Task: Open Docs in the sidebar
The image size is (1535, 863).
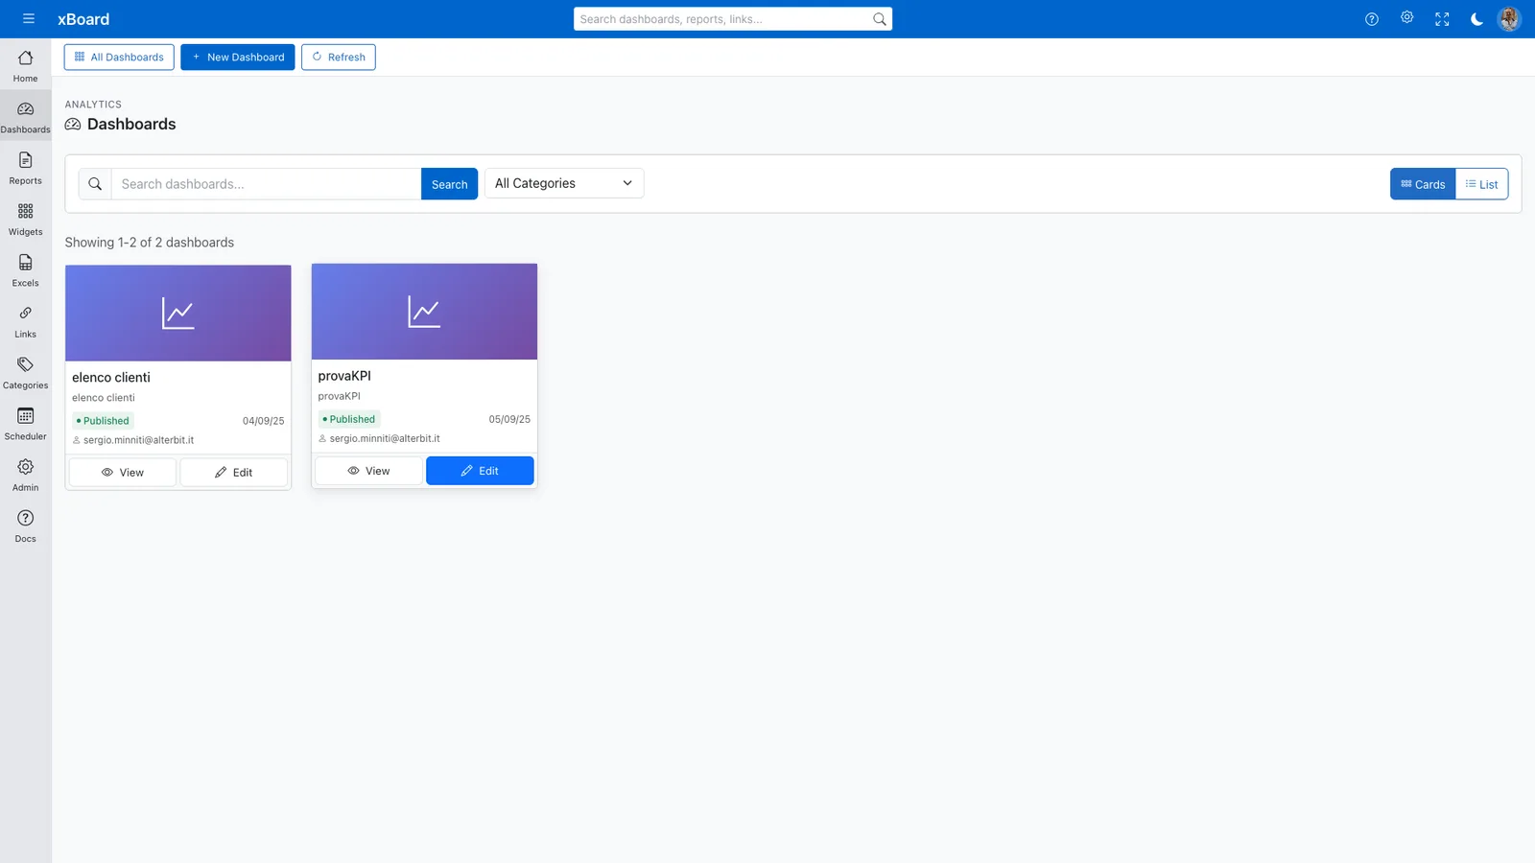Action: pyautogui.click(x=26, y=526)
